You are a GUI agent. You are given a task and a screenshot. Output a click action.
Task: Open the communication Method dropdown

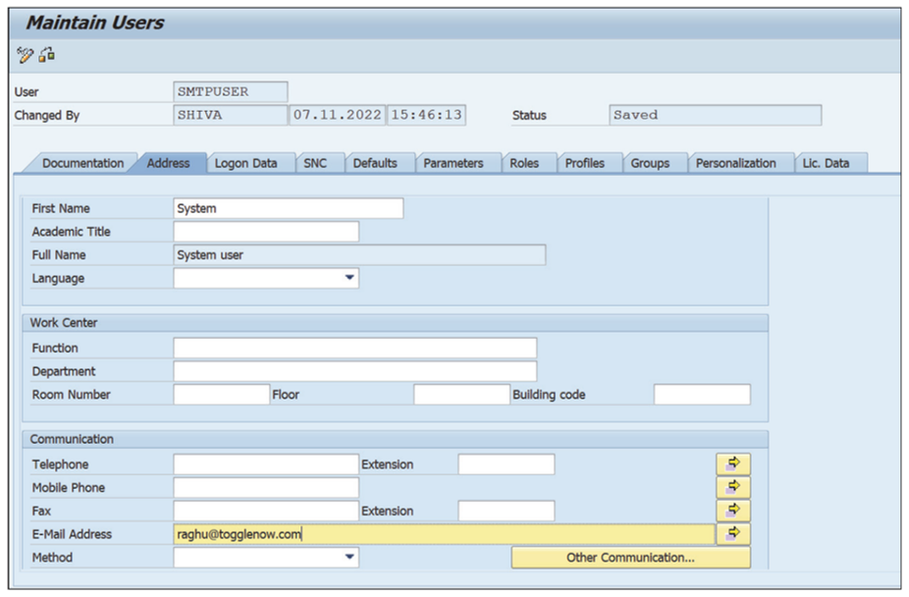click(350, 557)
